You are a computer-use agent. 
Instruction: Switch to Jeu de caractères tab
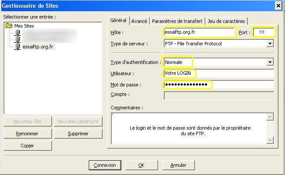(226, 21)
